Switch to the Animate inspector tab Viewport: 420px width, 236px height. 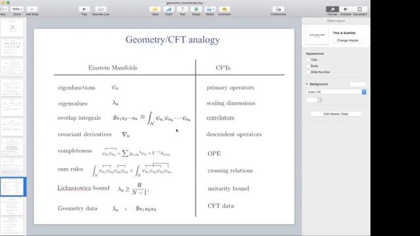pos(346,9)
